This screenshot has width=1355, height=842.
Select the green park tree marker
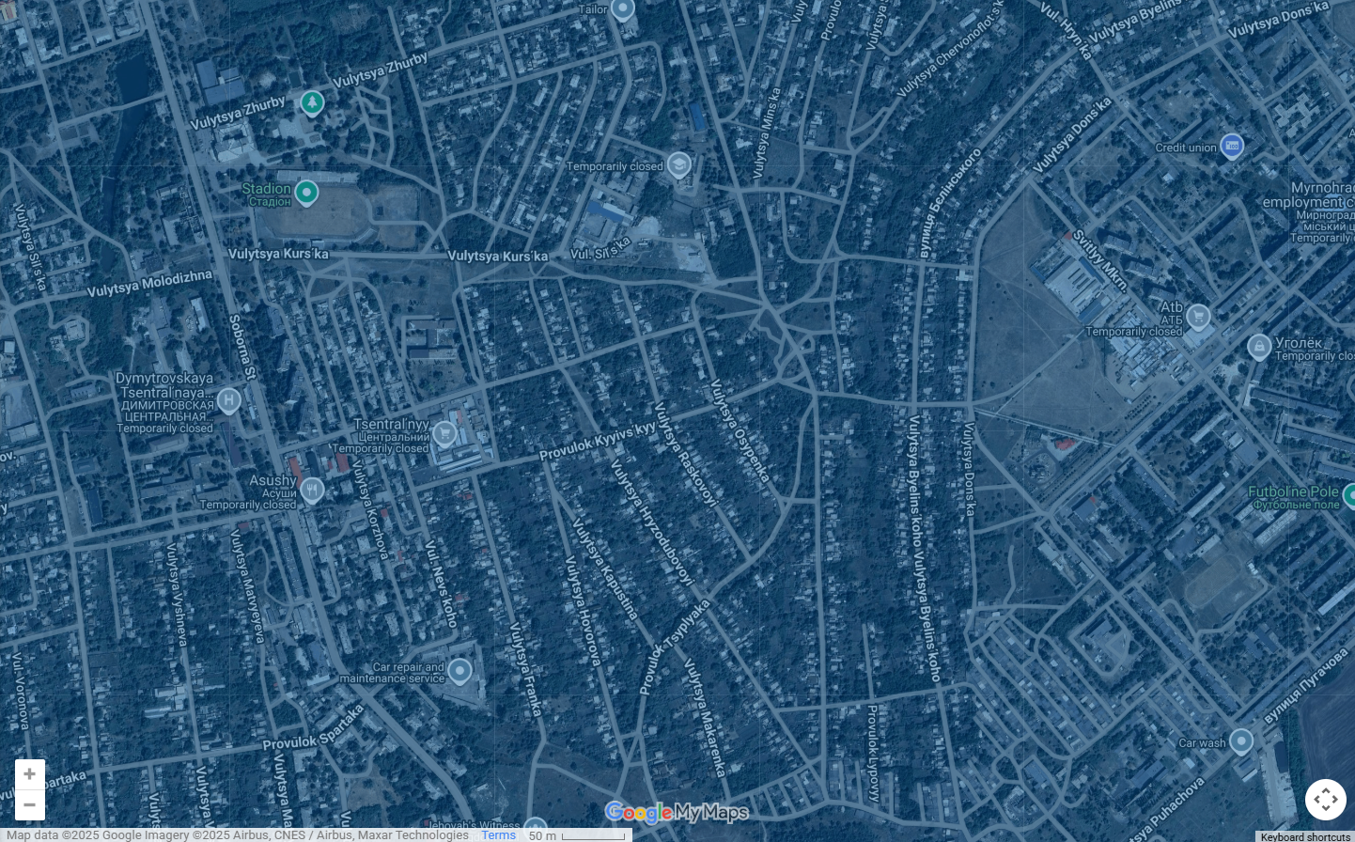coord(312,102)
